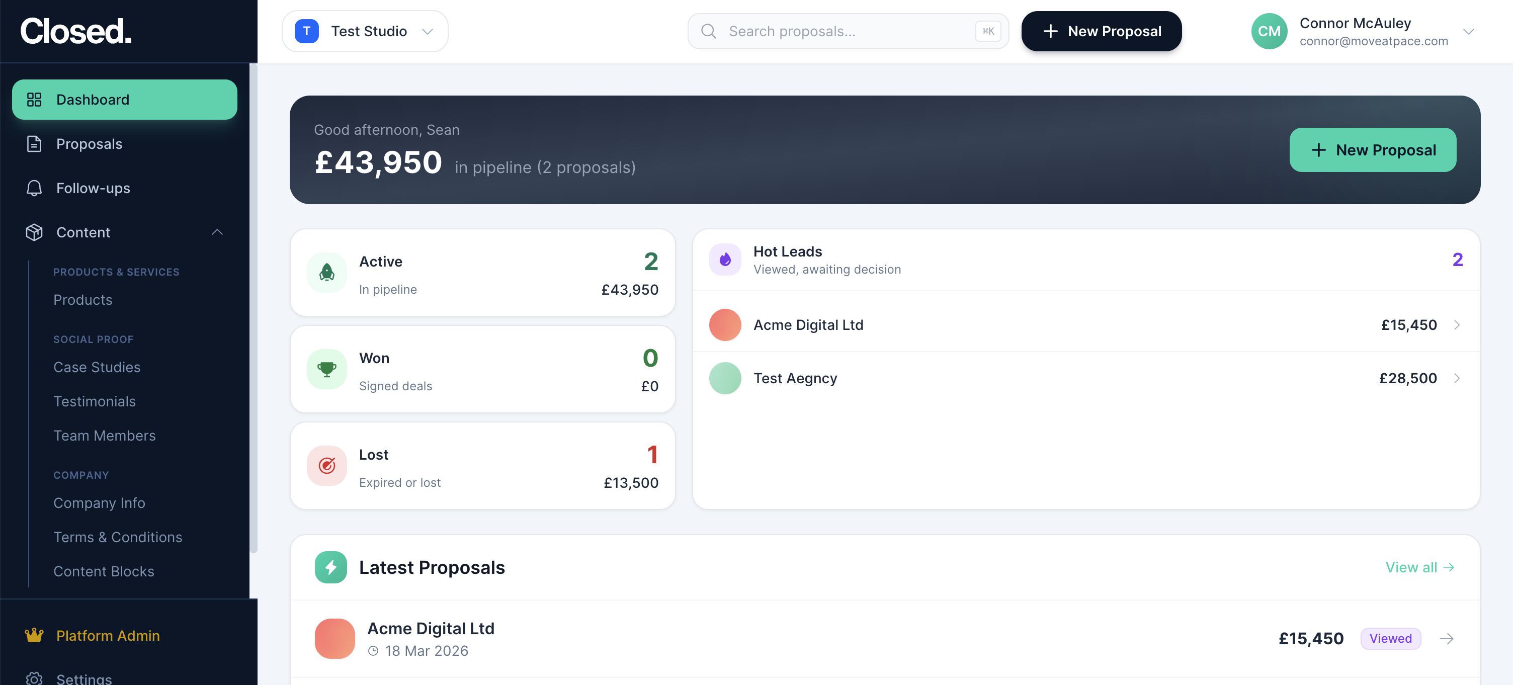This screenshot has height=685, width=1513.
Task: Select Terms & Conditions in the sidebar
Action: pyautogui.click(x=118, y=536)
